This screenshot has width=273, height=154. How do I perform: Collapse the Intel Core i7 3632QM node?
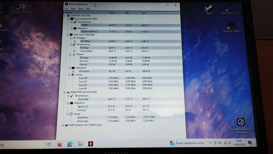pyautogui.click(x=67, y=35)
